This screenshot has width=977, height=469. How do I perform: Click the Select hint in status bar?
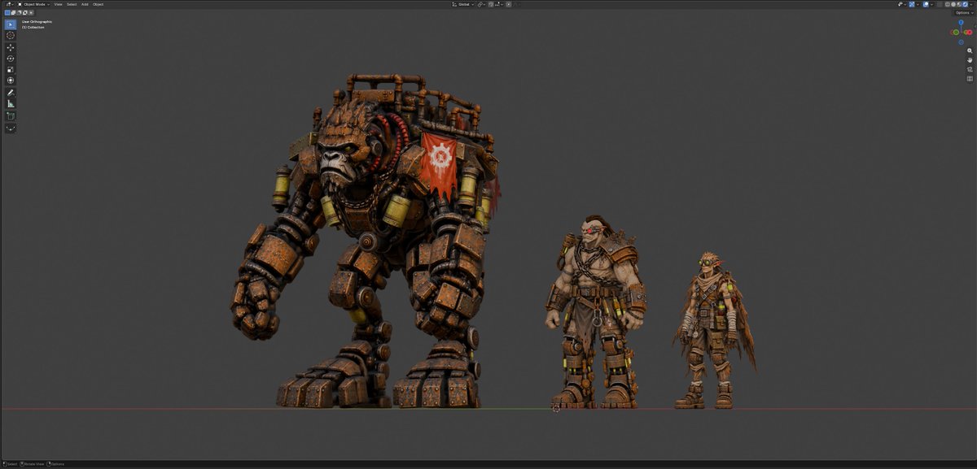coord(11,464)
